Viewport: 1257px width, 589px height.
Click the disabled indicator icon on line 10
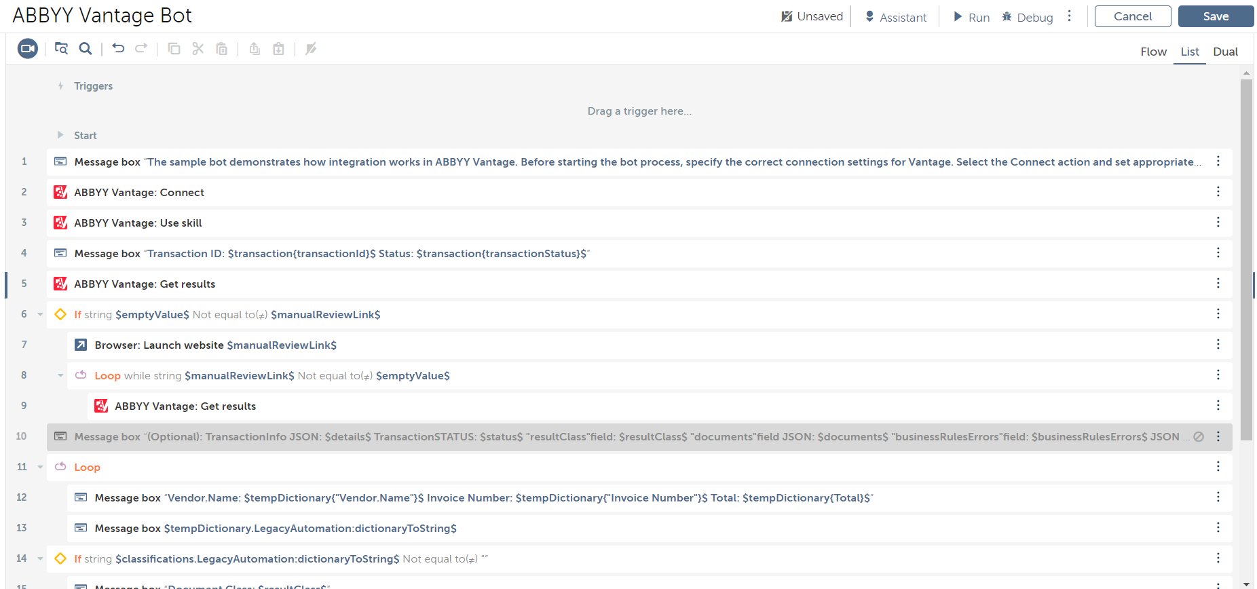pyautogui.click(x=1199, y=437)
